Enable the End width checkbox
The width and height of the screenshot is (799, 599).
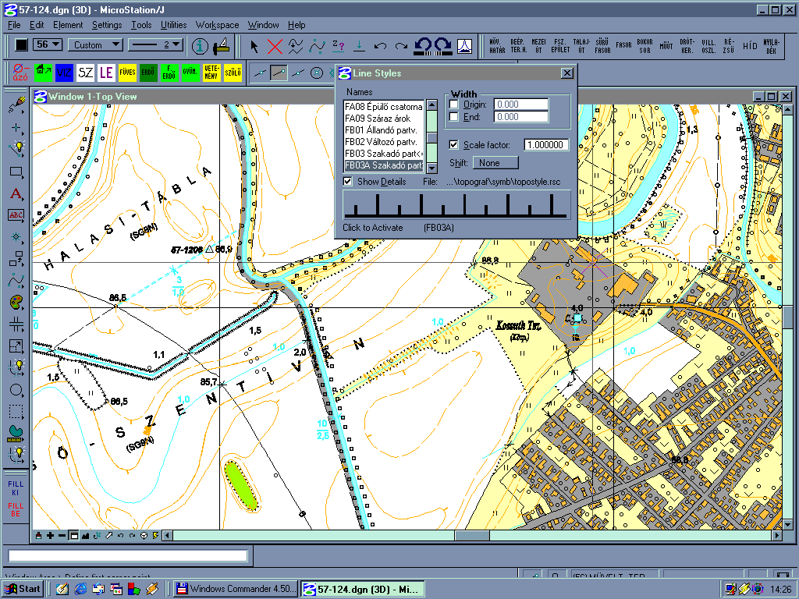tap(453, 117)
